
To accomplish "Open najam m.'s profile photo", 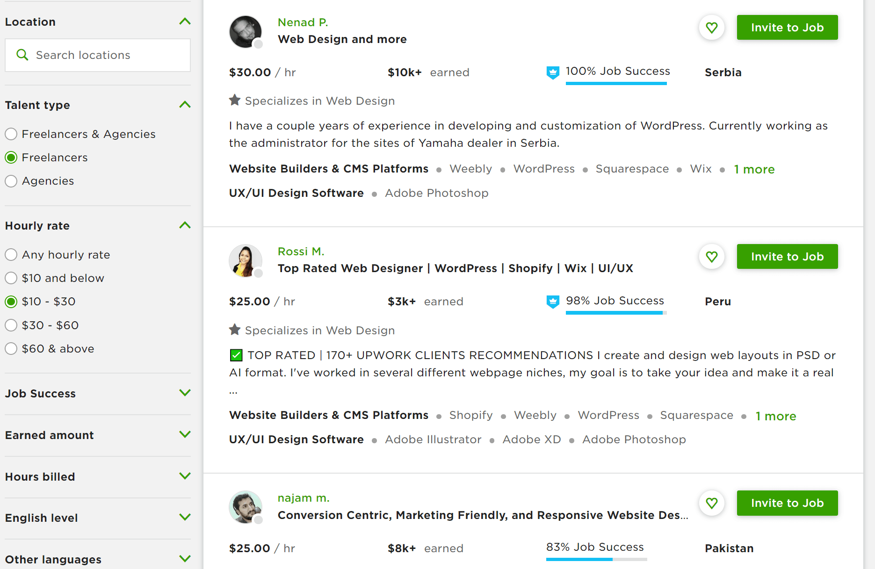I will [x=246, y=507].
